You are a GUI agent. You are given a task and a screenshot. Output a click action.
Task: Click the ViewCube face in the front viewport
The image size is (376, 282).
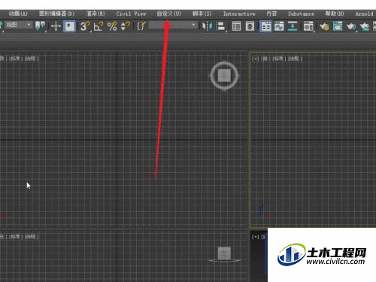[x=224, y=75]
